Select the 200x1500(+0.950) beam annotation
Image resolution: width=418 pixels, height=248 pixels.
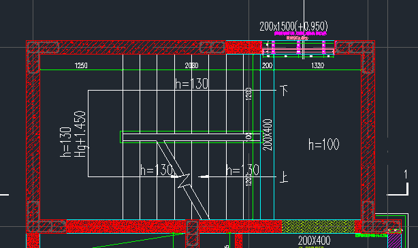(293, 26)
